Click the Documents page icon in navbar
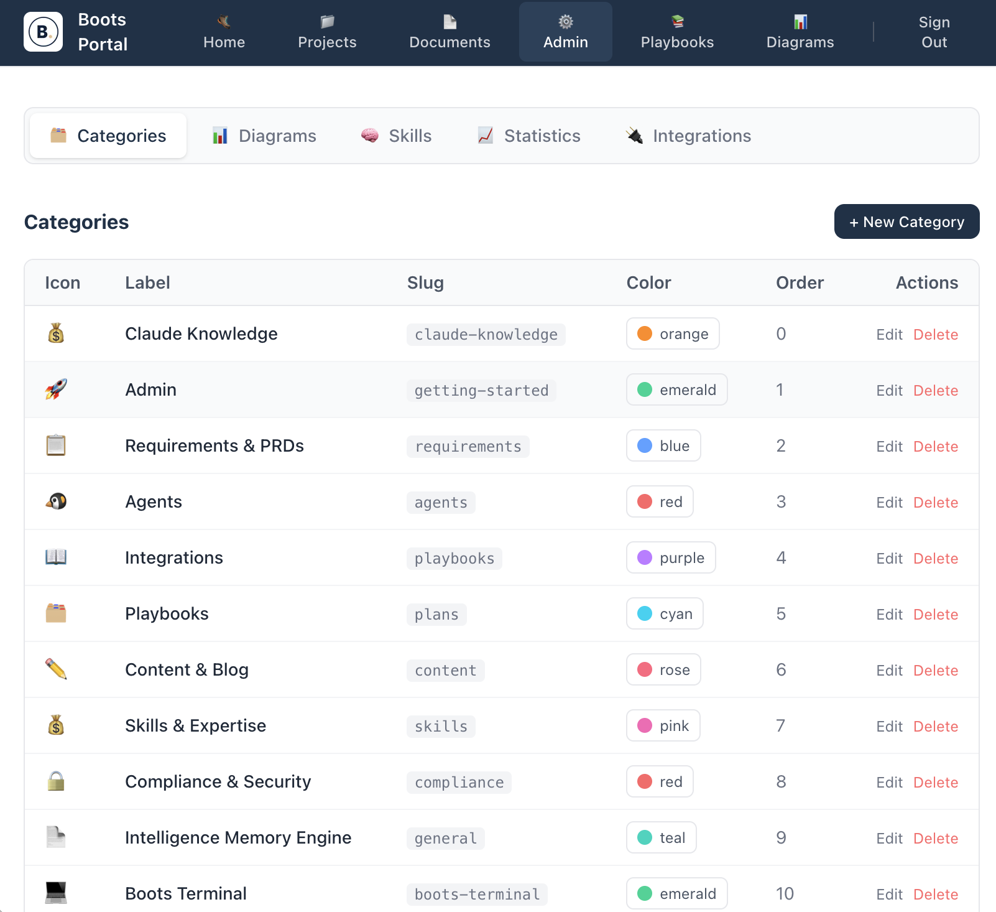996x912 pixels. coord(450,22)
